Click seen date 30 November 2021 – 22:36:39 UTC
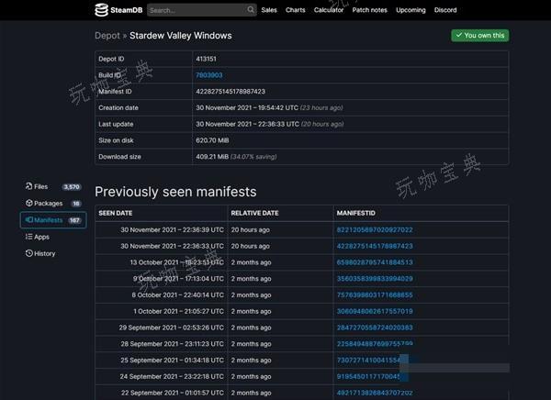Screen dimensions: 551x400 tap(173, 230)
